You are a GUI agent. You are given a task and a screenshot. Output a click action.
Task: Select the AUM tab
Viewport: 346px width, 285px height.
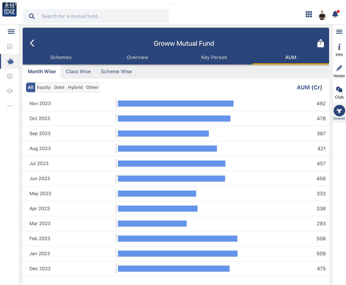pos(291,57)
